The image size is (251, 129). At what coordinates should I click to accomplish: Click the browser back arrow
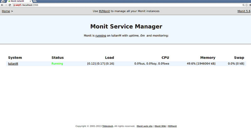coord(2,5)
